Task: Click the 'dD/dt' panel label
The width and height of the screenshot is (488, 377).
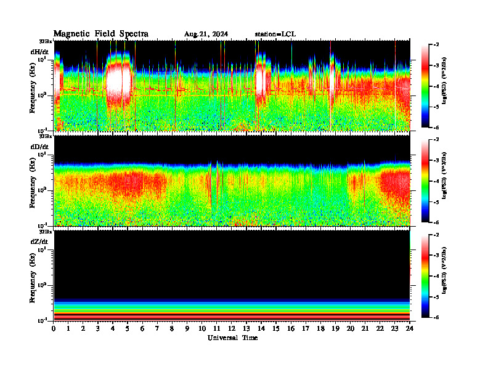Action: point(39,147)
